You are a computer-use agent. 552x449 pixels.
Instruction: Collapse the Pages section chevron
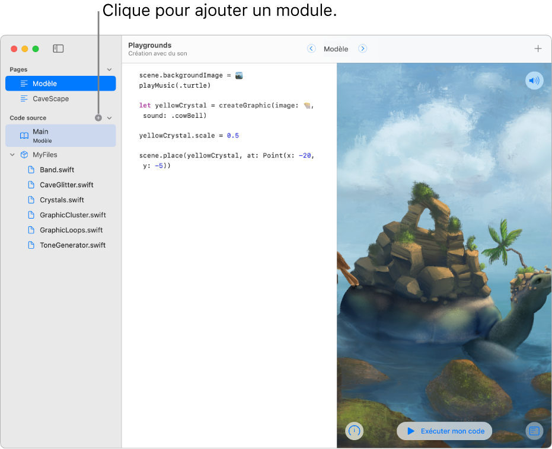tap(110, 69)
